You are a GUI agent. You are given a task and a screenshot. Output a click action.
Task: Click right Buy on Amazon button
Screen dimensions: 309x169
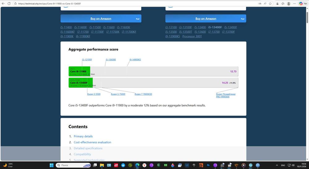(x=206, y=19)
